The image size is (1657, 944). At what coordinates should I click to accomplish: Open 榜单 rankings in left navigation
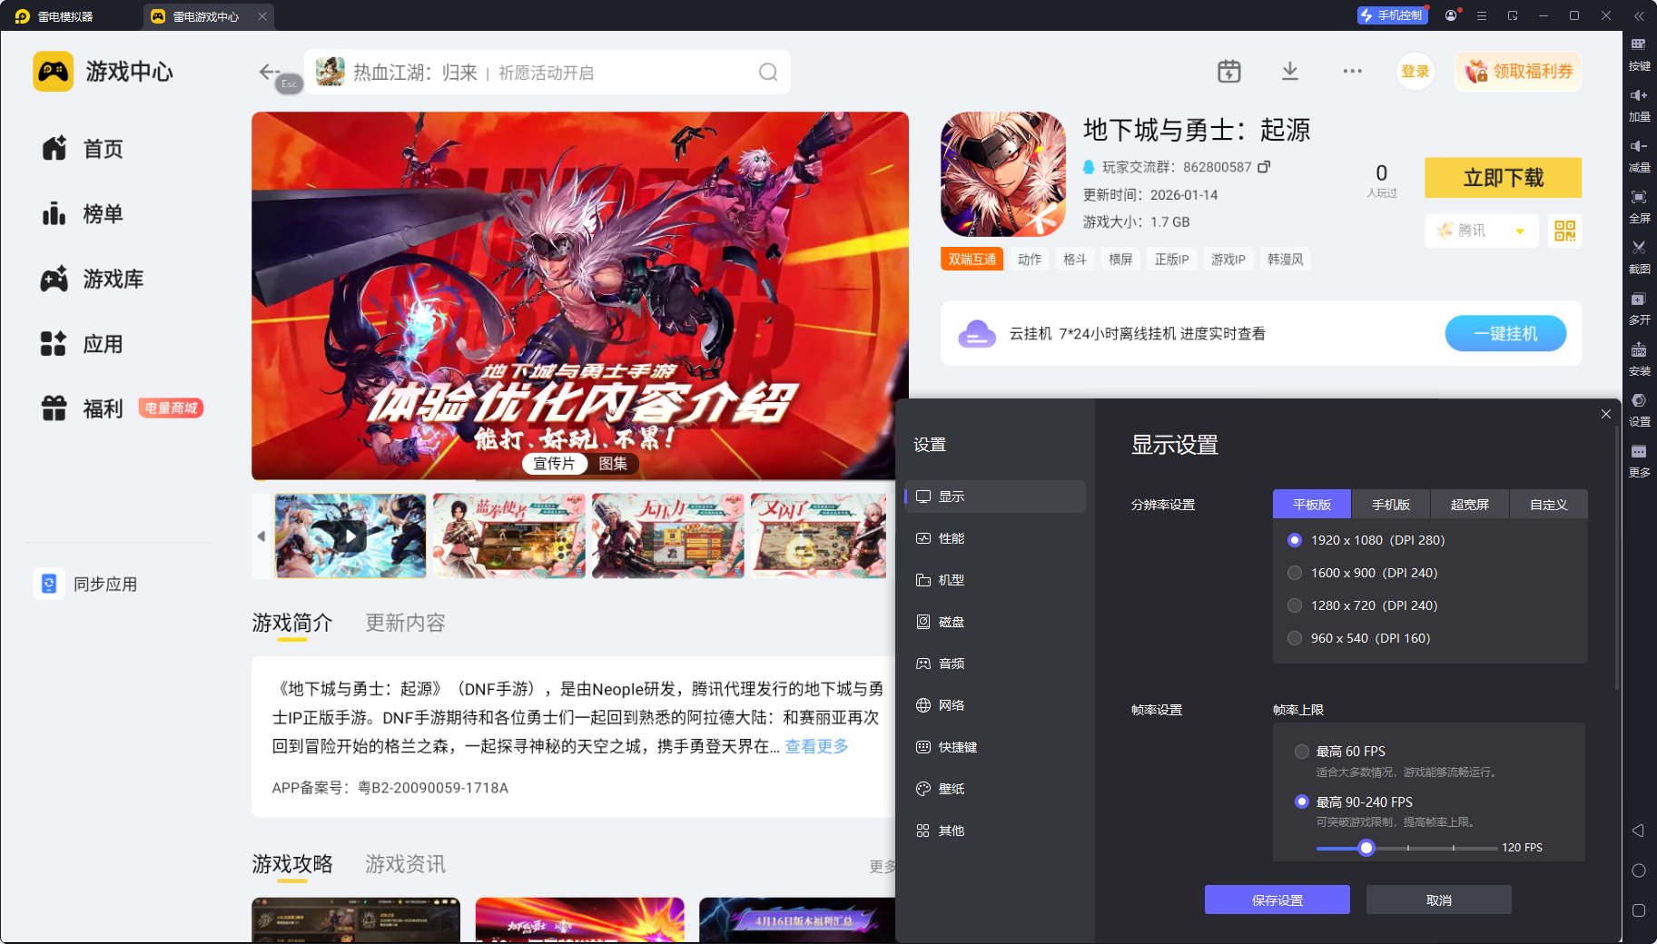point(82,213)
